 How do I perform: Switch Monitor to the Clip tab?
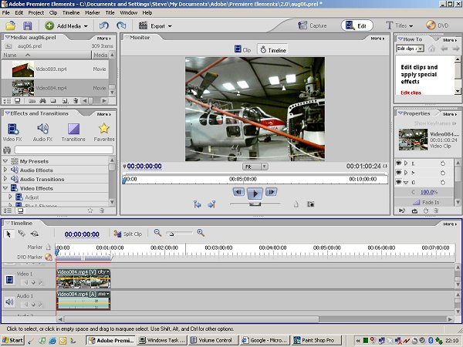tap(242, 49)
